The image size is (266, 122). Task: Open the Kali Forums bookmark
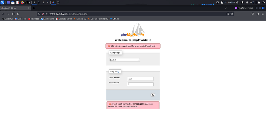(x=47, y=19)
